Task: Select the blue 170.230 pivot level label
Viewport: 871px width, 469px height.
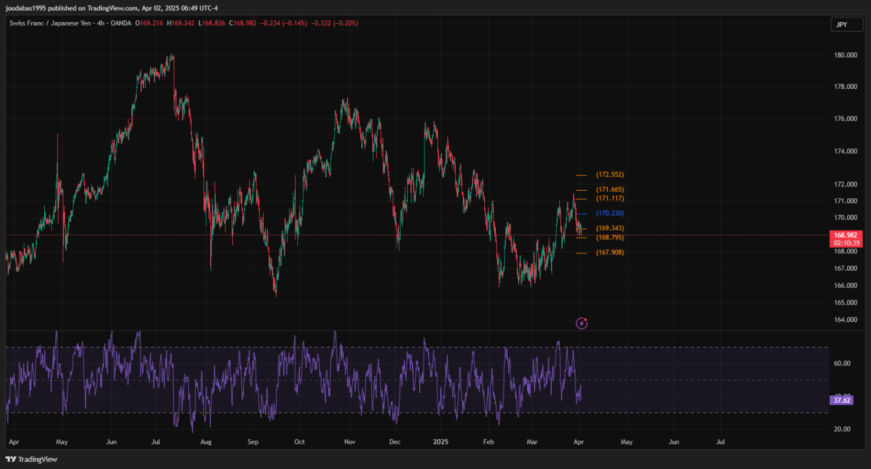Action: [x=610, y=213]
